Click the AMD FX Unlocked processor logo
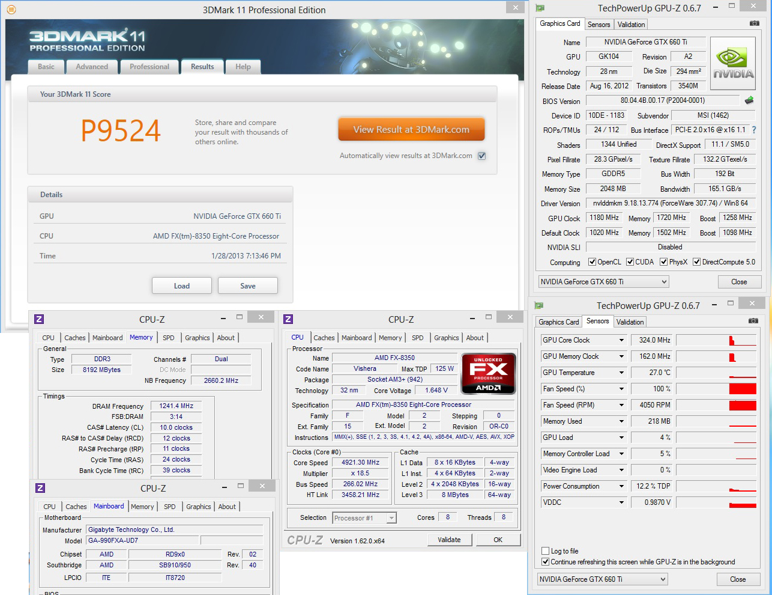Image resolution: width=772 pixels, height=595 pixels. point(488,373)
